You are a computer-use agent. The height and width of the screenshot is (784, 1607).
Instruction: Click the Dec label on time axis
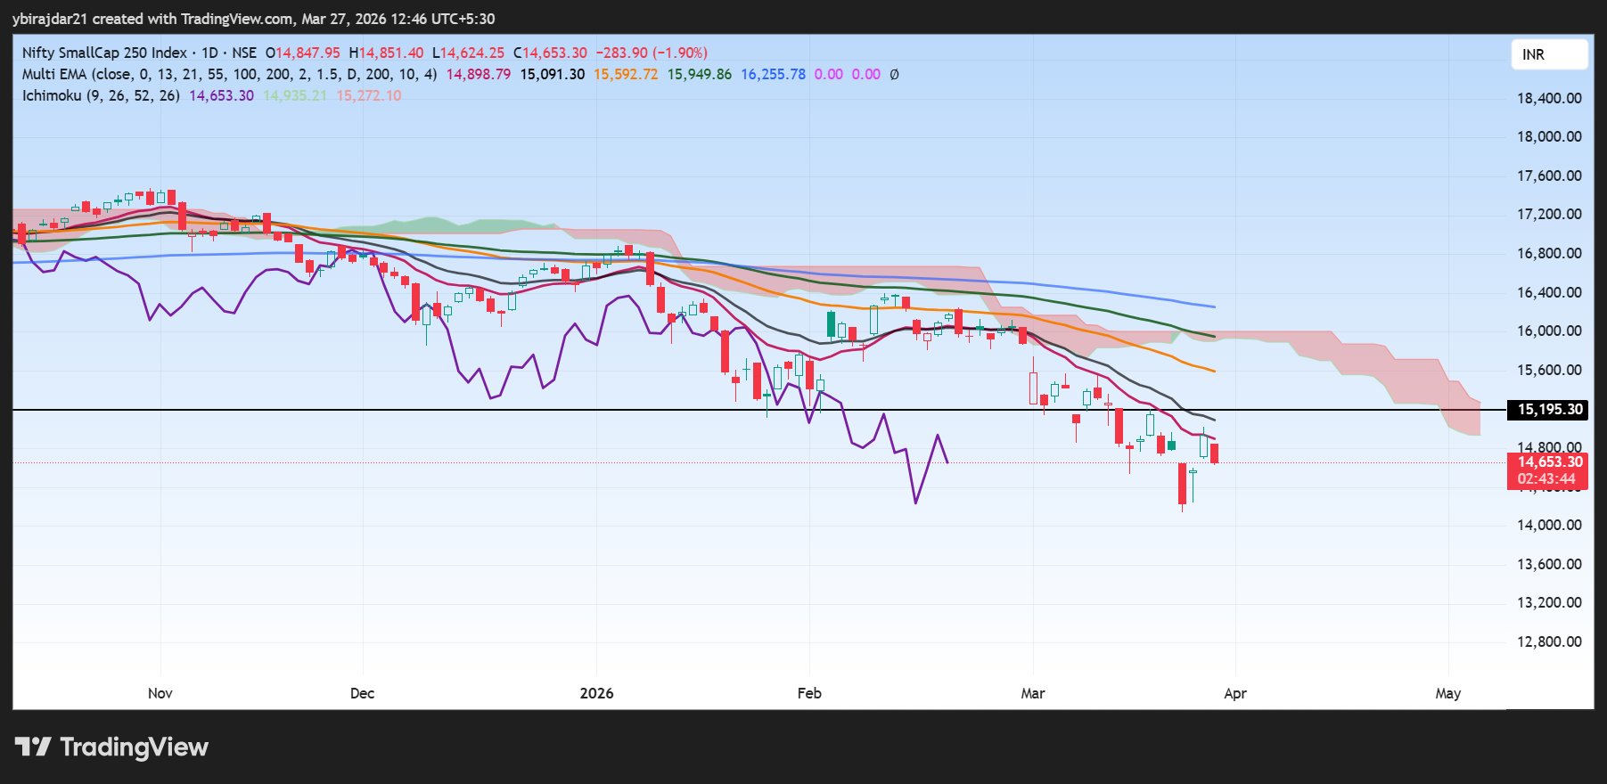(363, 693)
